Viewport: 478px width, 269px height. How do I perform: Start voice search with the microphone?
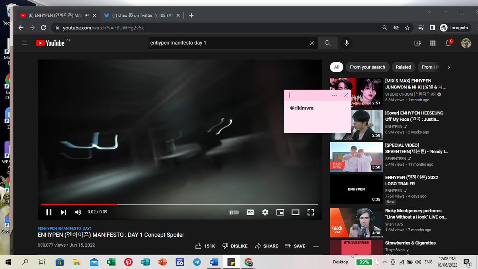tap(347, 43)
